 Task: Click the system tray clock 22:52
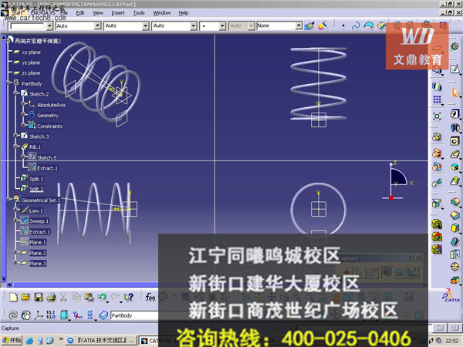coord(451,341)
